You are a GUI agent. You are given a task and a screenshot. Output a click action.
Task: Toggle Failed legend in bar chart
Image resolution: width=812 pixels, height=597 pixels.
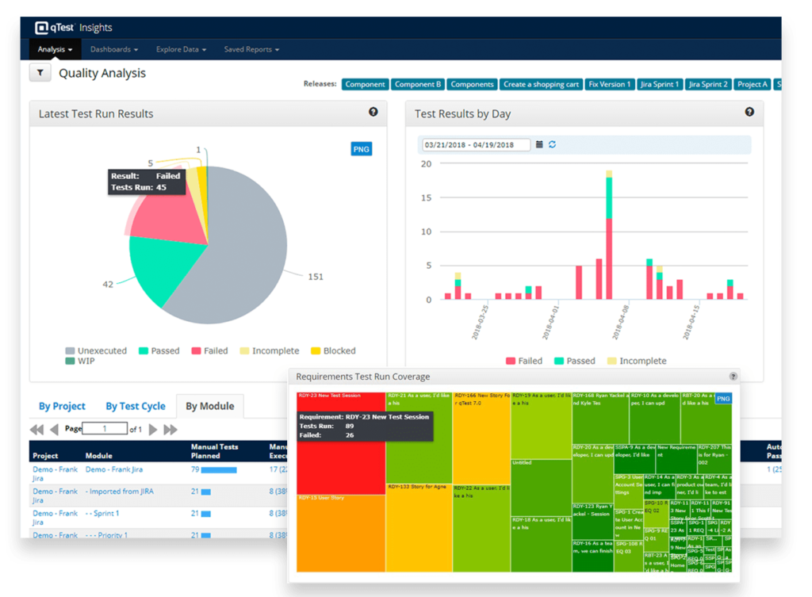524,361
